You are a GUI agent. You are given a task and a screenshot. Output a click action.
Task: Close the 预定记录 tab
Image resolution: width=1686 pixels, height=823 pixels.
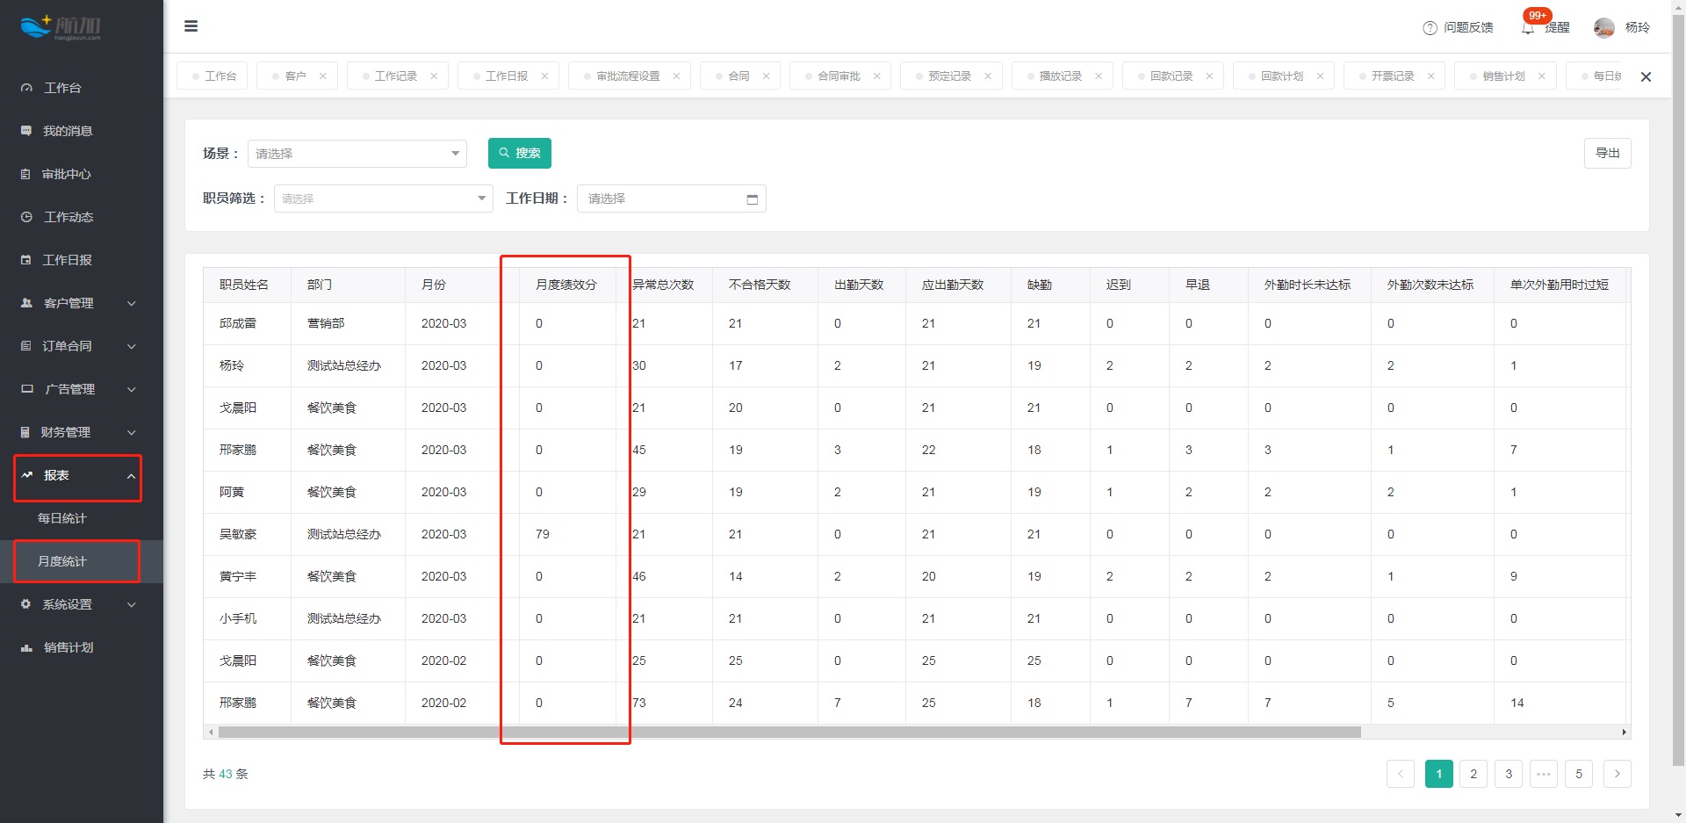(x=988, y=76)
